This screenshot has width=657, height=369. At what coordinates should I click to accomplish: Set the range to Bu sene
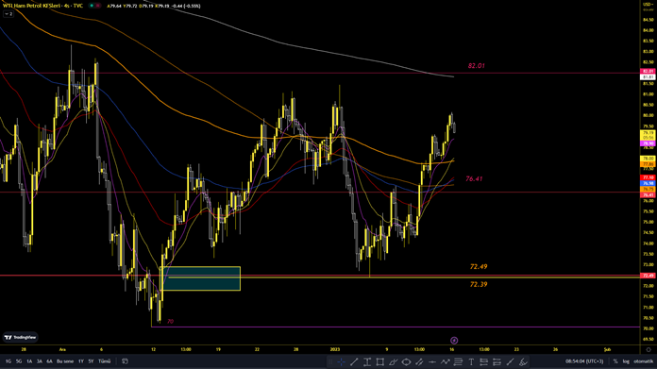65,361
